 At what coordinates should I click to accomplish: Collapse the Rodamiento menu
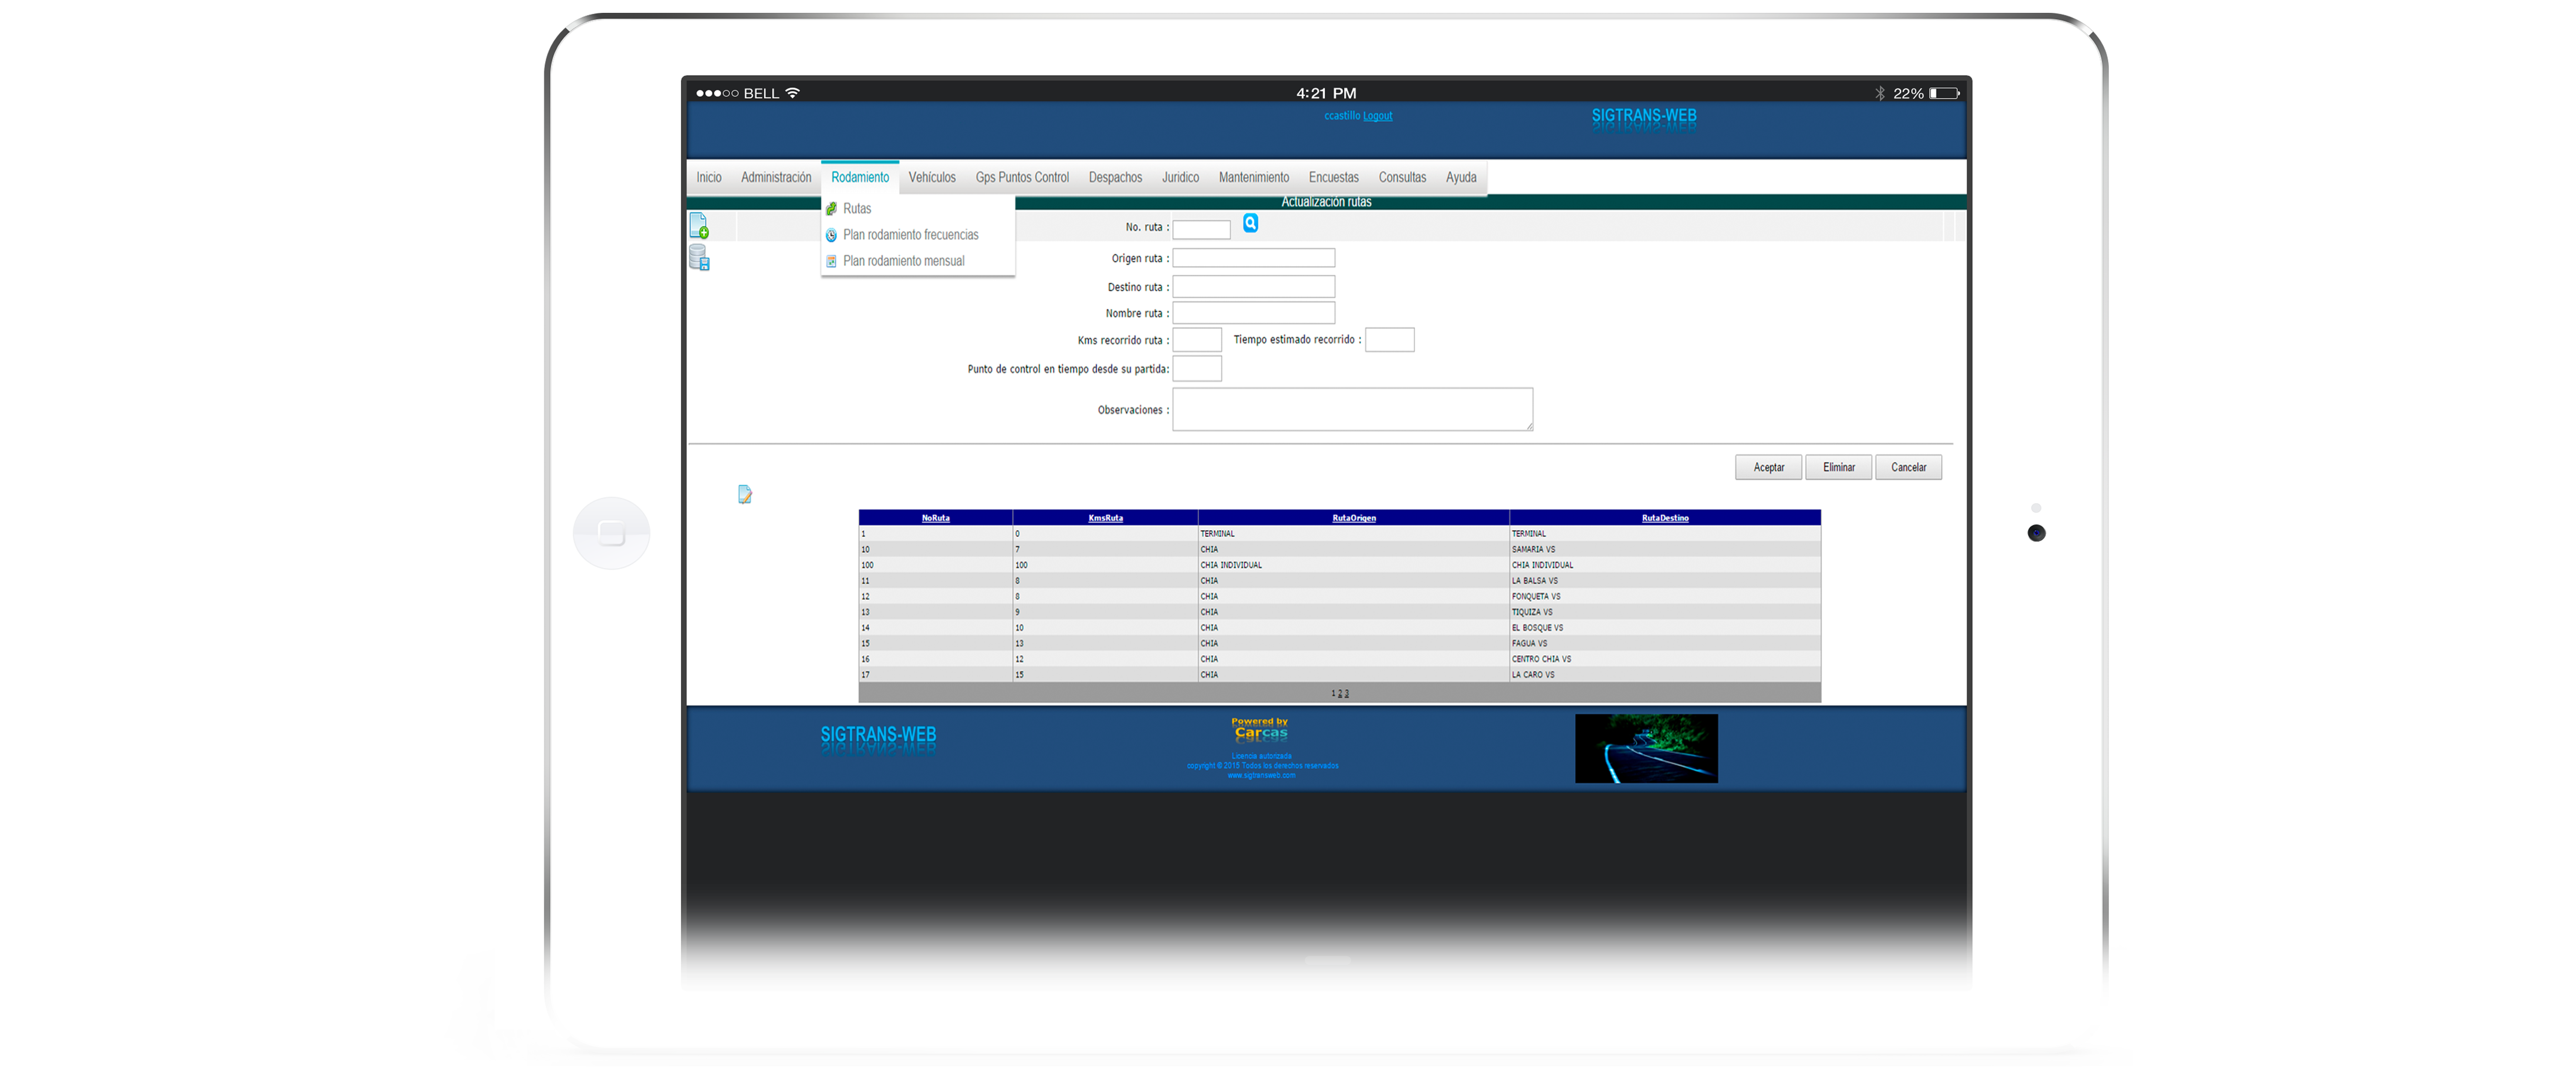(860, 177)
